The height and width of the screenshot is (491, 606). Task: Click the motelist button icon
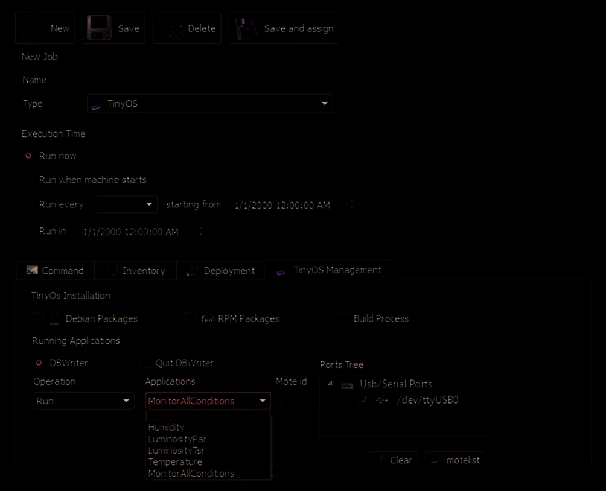coord(435,460)
